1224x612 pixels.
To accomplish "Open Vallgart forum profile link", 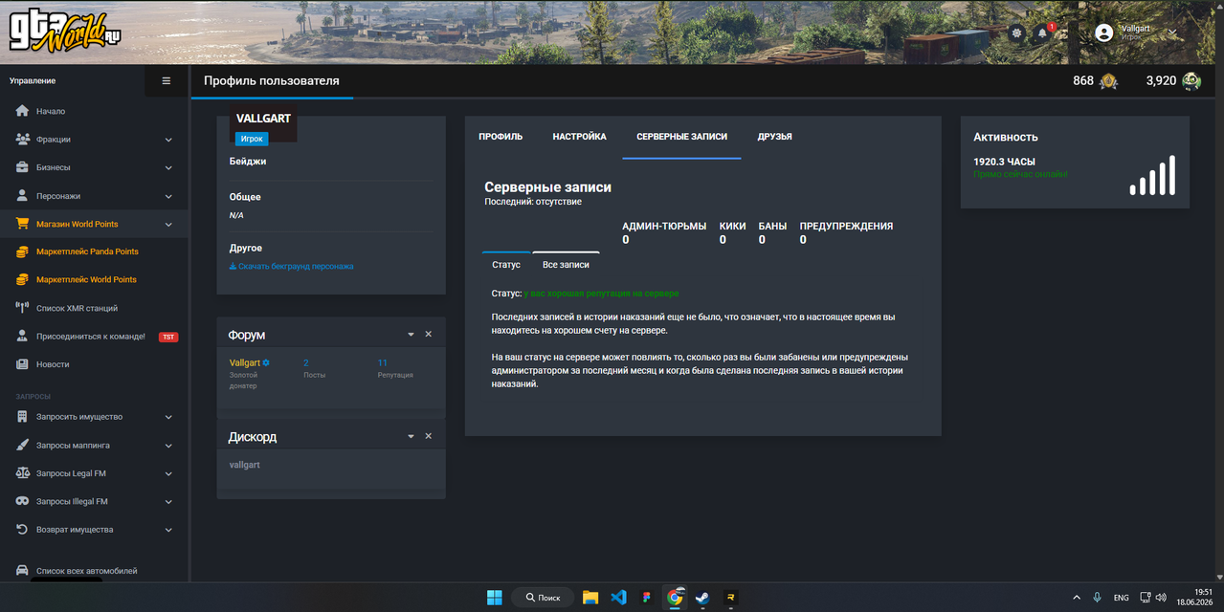I will [245, 363].
